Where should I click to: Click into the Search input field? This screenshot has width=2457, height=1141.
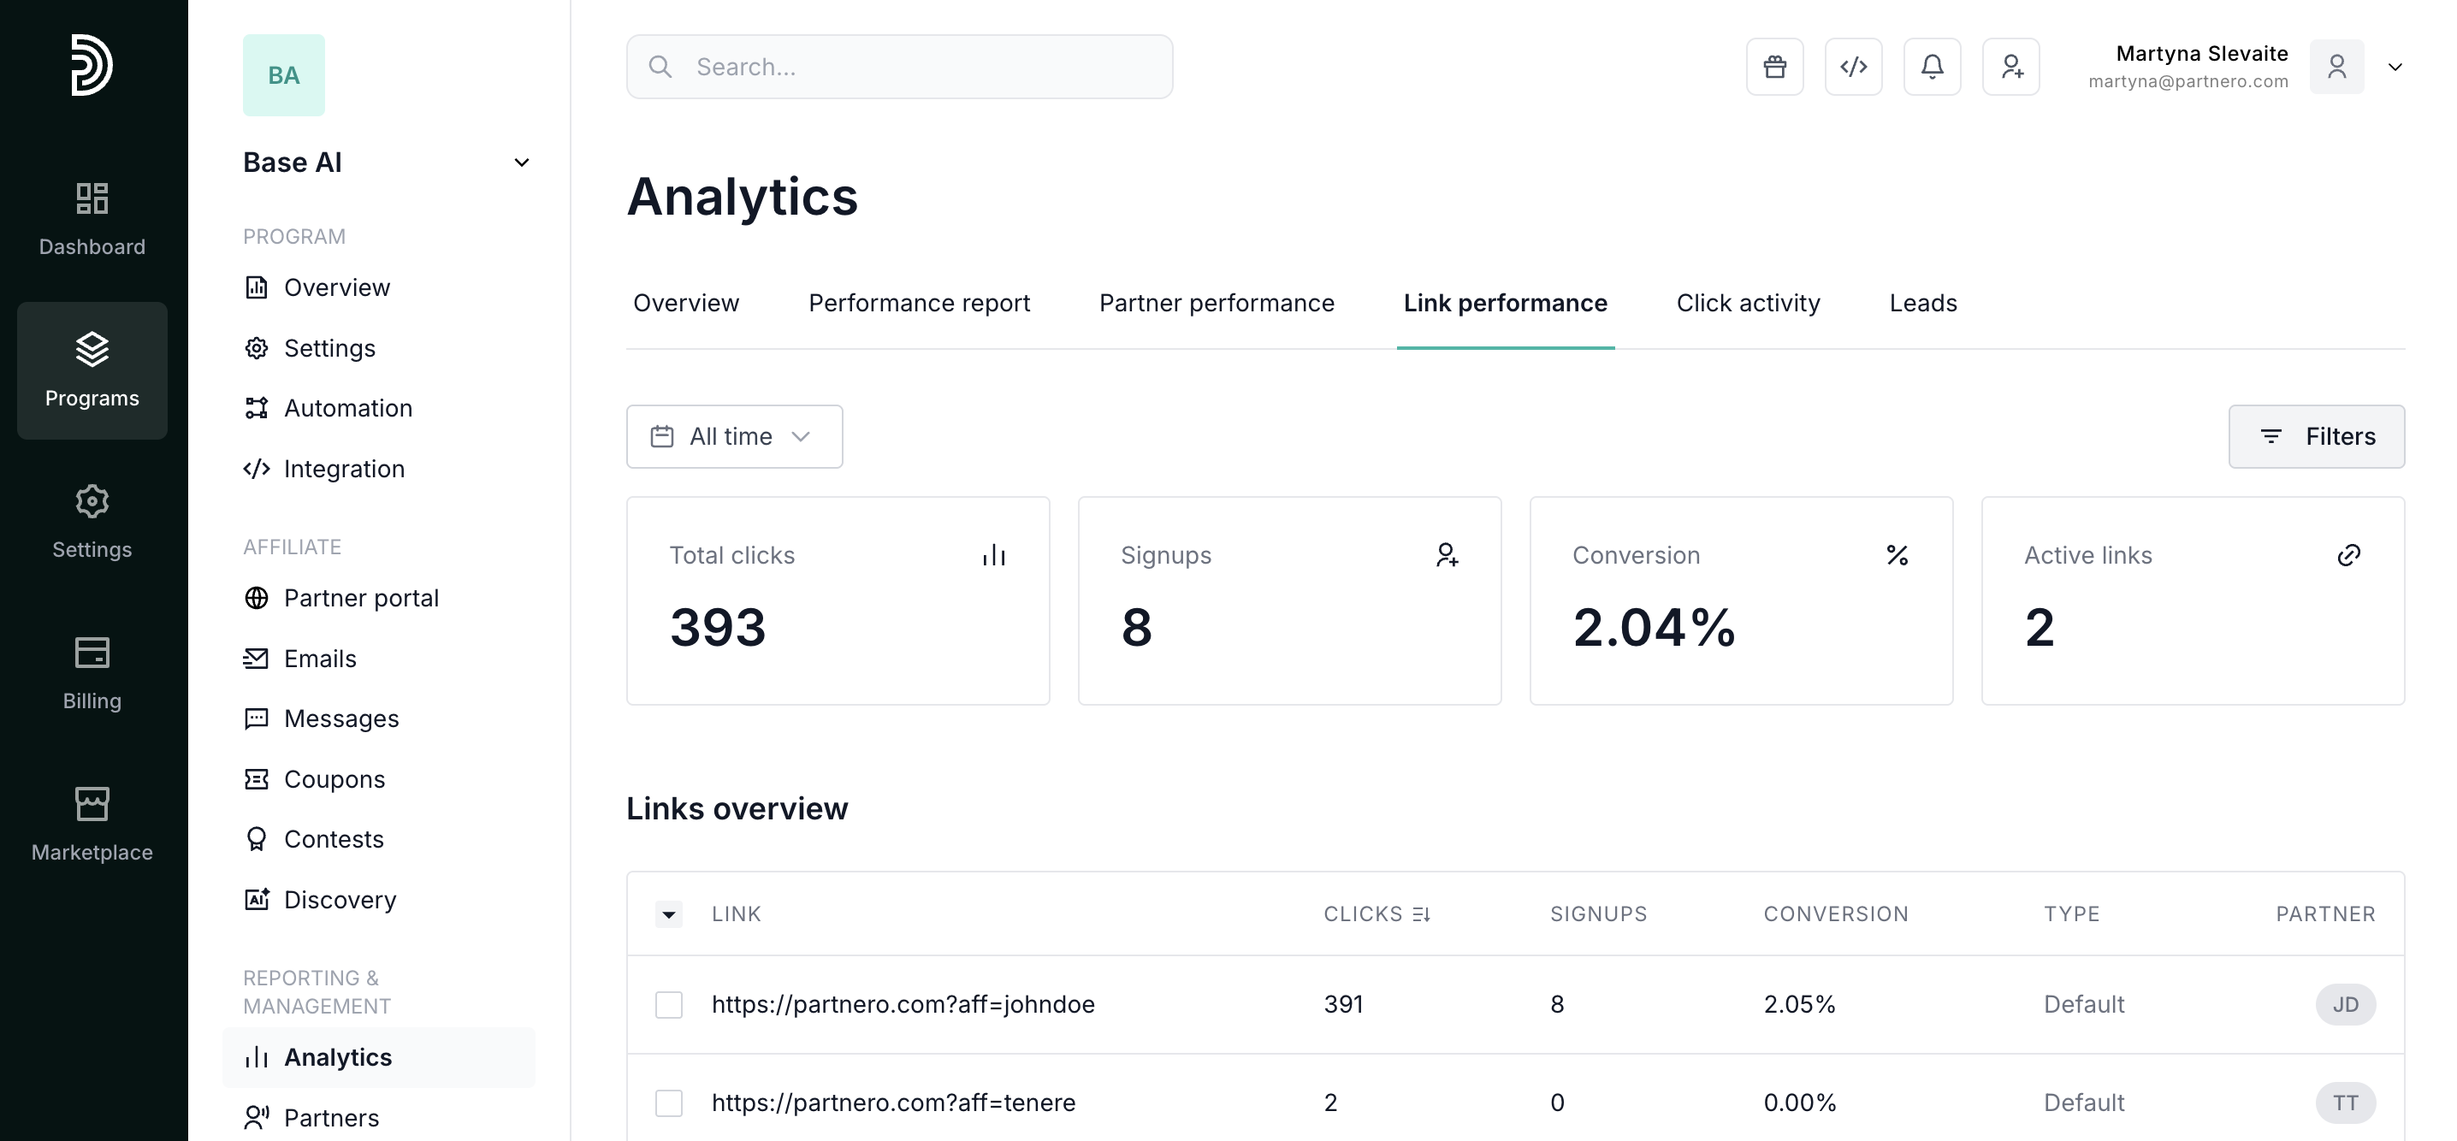click(898, 67)
